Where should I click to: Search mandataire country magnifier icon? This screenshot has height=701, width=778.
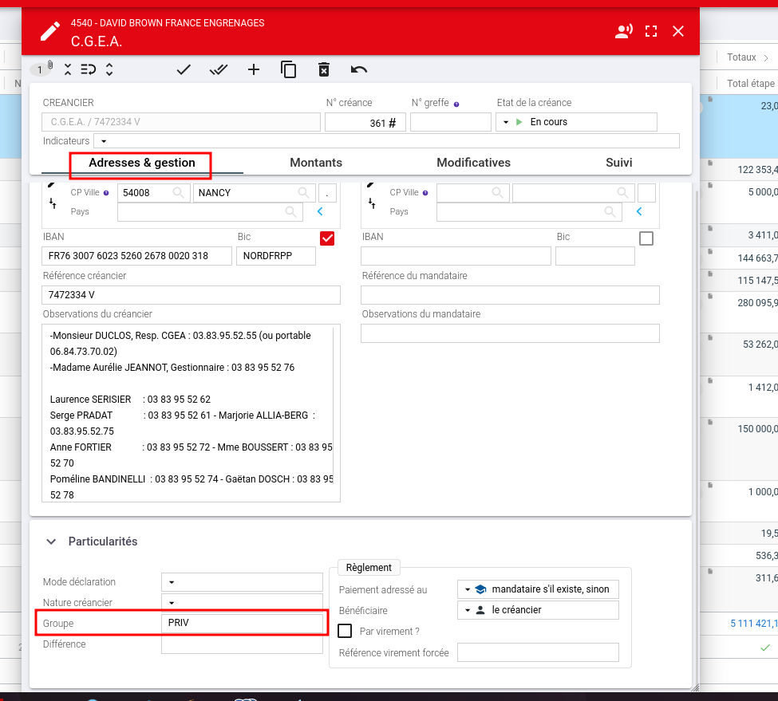[610, 211]
